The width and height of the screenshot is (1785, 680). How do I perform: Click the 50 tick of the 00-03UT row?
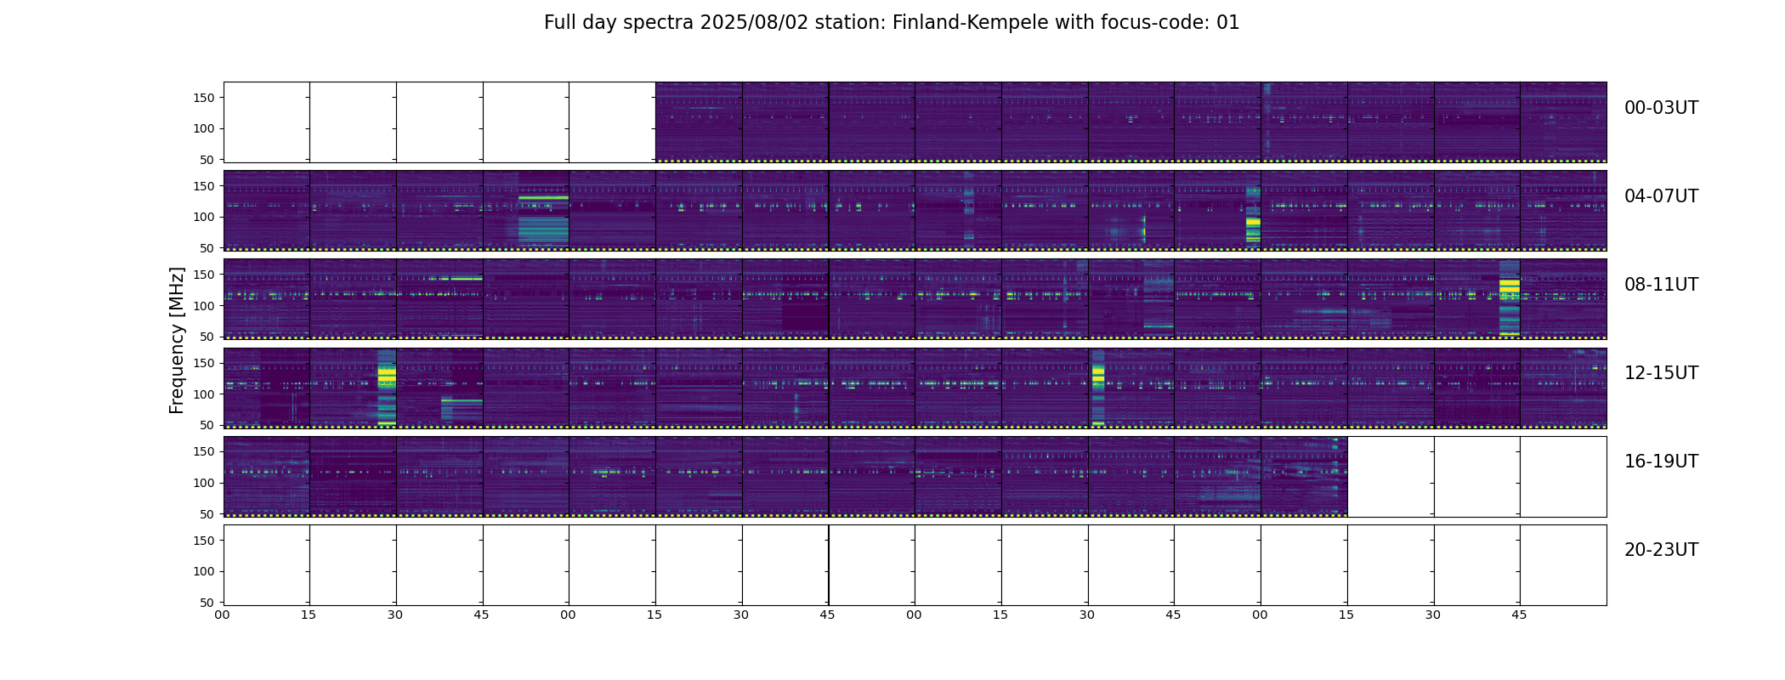(x=207, y=160)
